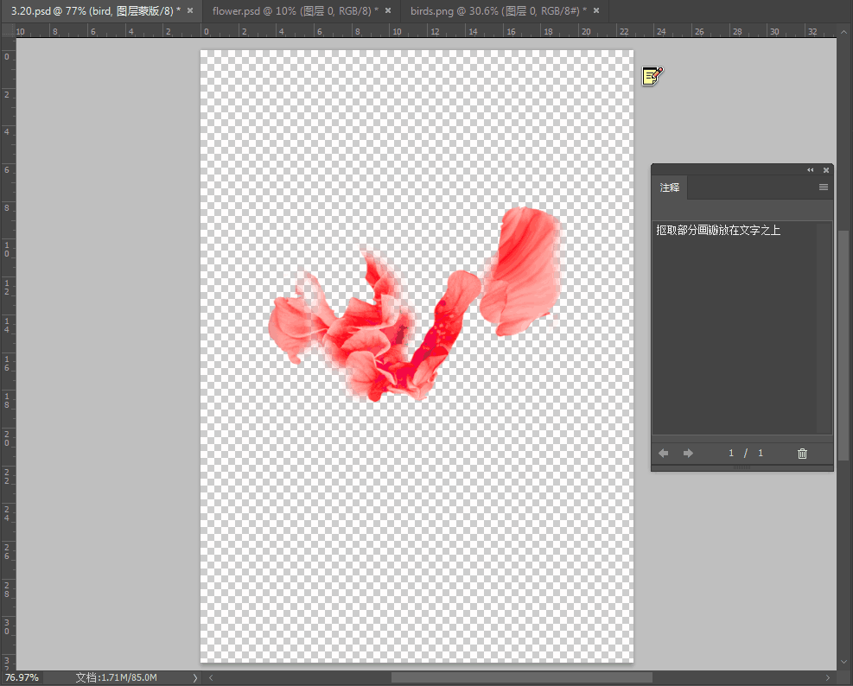
Task: Close the birds.png document tab
Action: click(595, 10)
